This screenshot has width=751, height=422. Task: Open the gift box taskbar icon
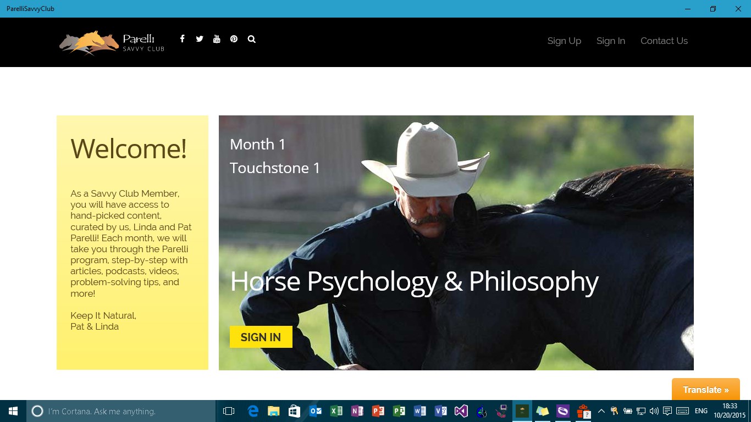tap(583, 411)
